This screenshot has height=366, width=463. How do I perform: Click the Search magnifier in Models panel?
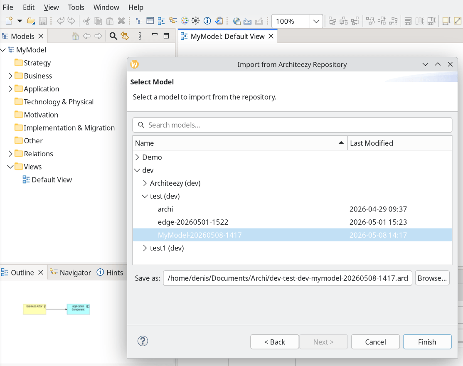[x=113, y=36]
